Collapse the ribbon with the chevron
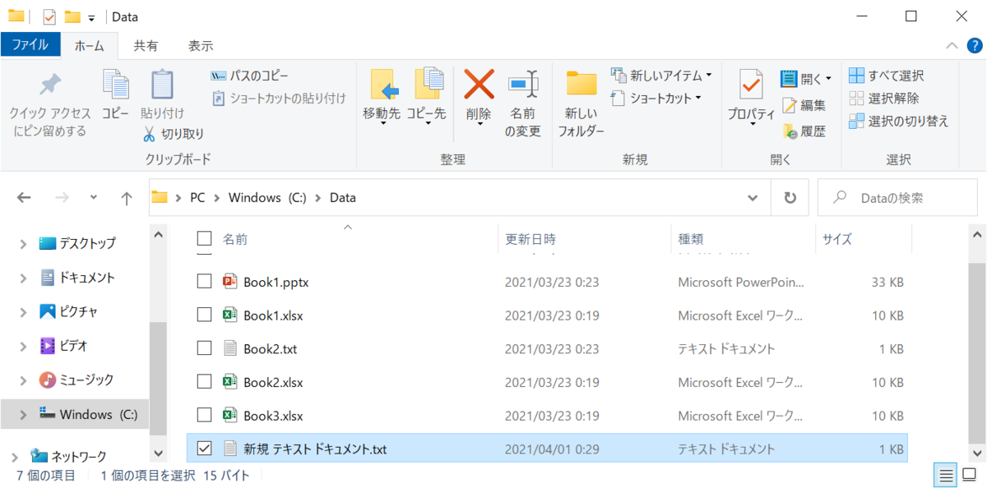This screenshot has width=987, height=488. [x=952, y=45]
